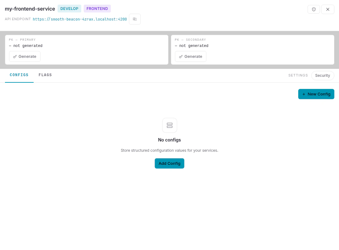Click the 'PK — SECONDARY' label
Viewport: 339px width, 250px height.
click(x=190, y=40)
